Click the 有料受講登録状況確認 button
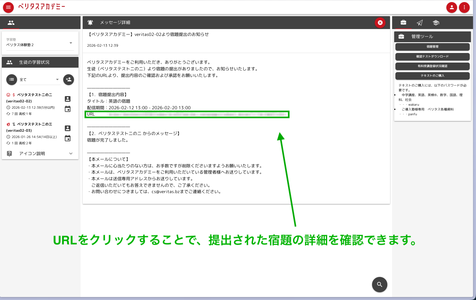The width and height of the screenshot is (476, 300). tap(432, 66)
